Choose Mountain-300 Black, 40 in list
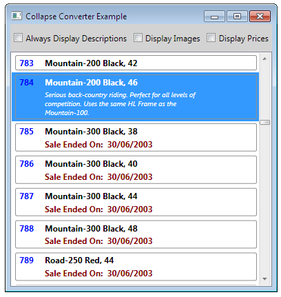The width and height of the screenshot is (281, 297). click(136, 170)
